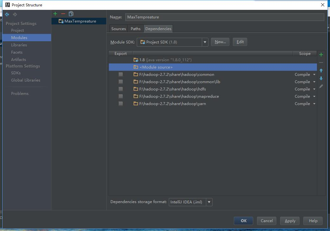Confirm with the OK button
This screenshot has width=330, height=231.
point(243,221)
